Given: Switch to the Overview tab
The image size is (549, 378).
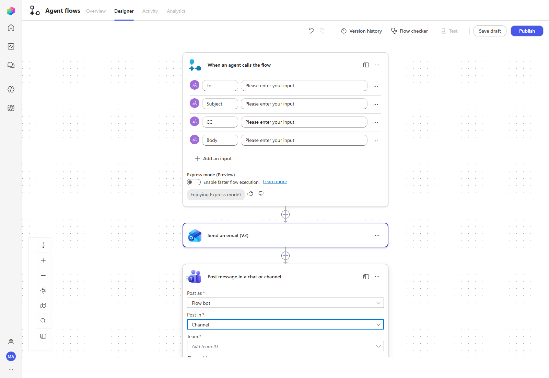Looking at the screenshot, I should tap(96, 11).
